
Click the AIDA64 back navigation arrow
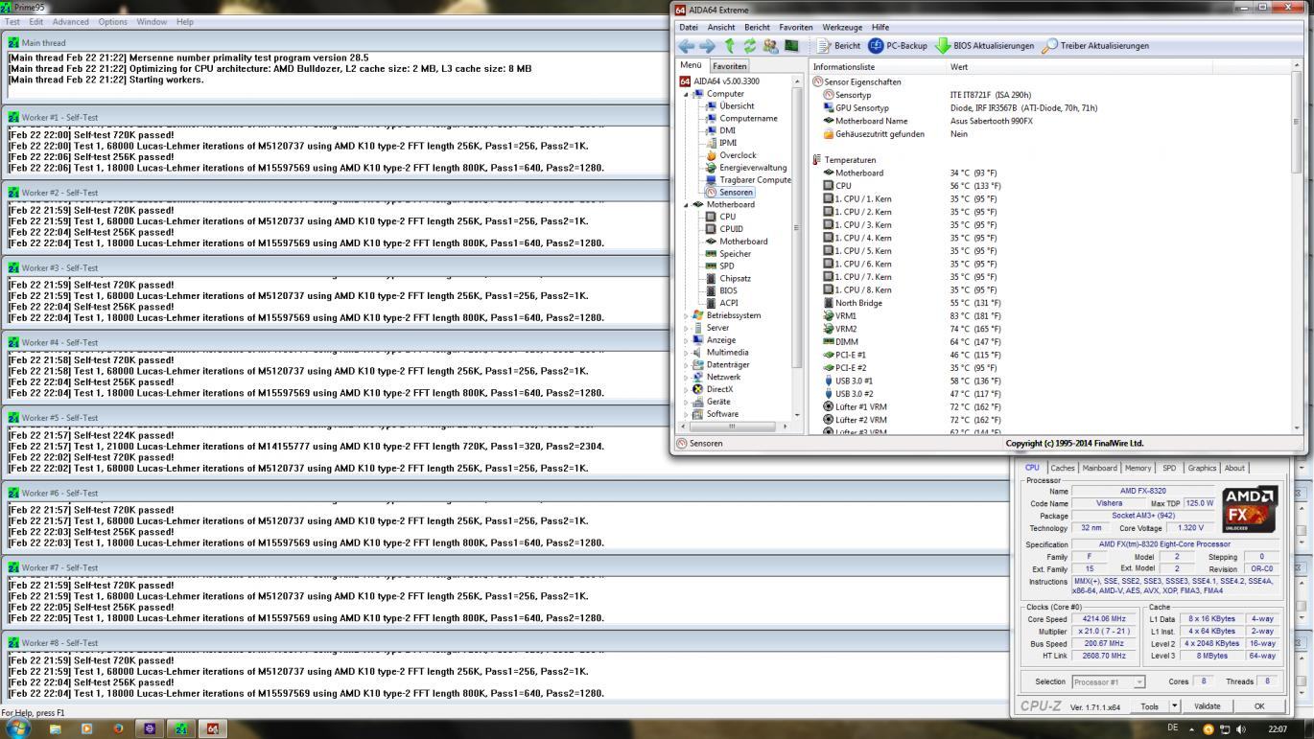[686, 46]
